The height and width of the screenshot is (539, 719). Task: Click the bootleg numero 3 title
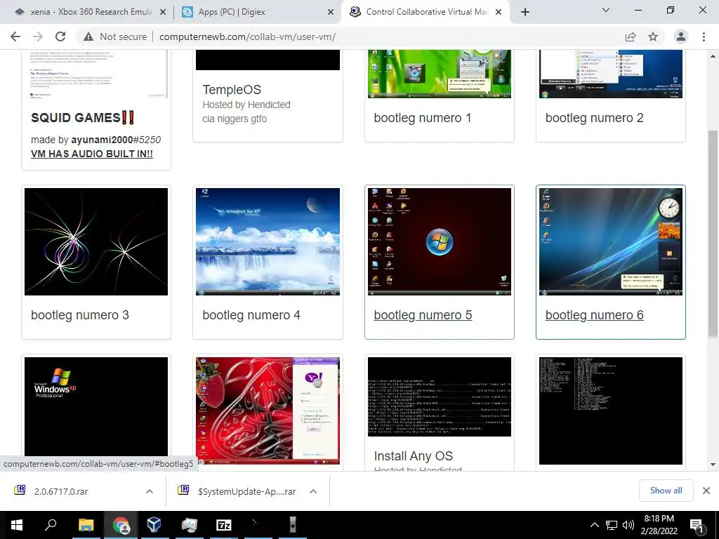80,315
